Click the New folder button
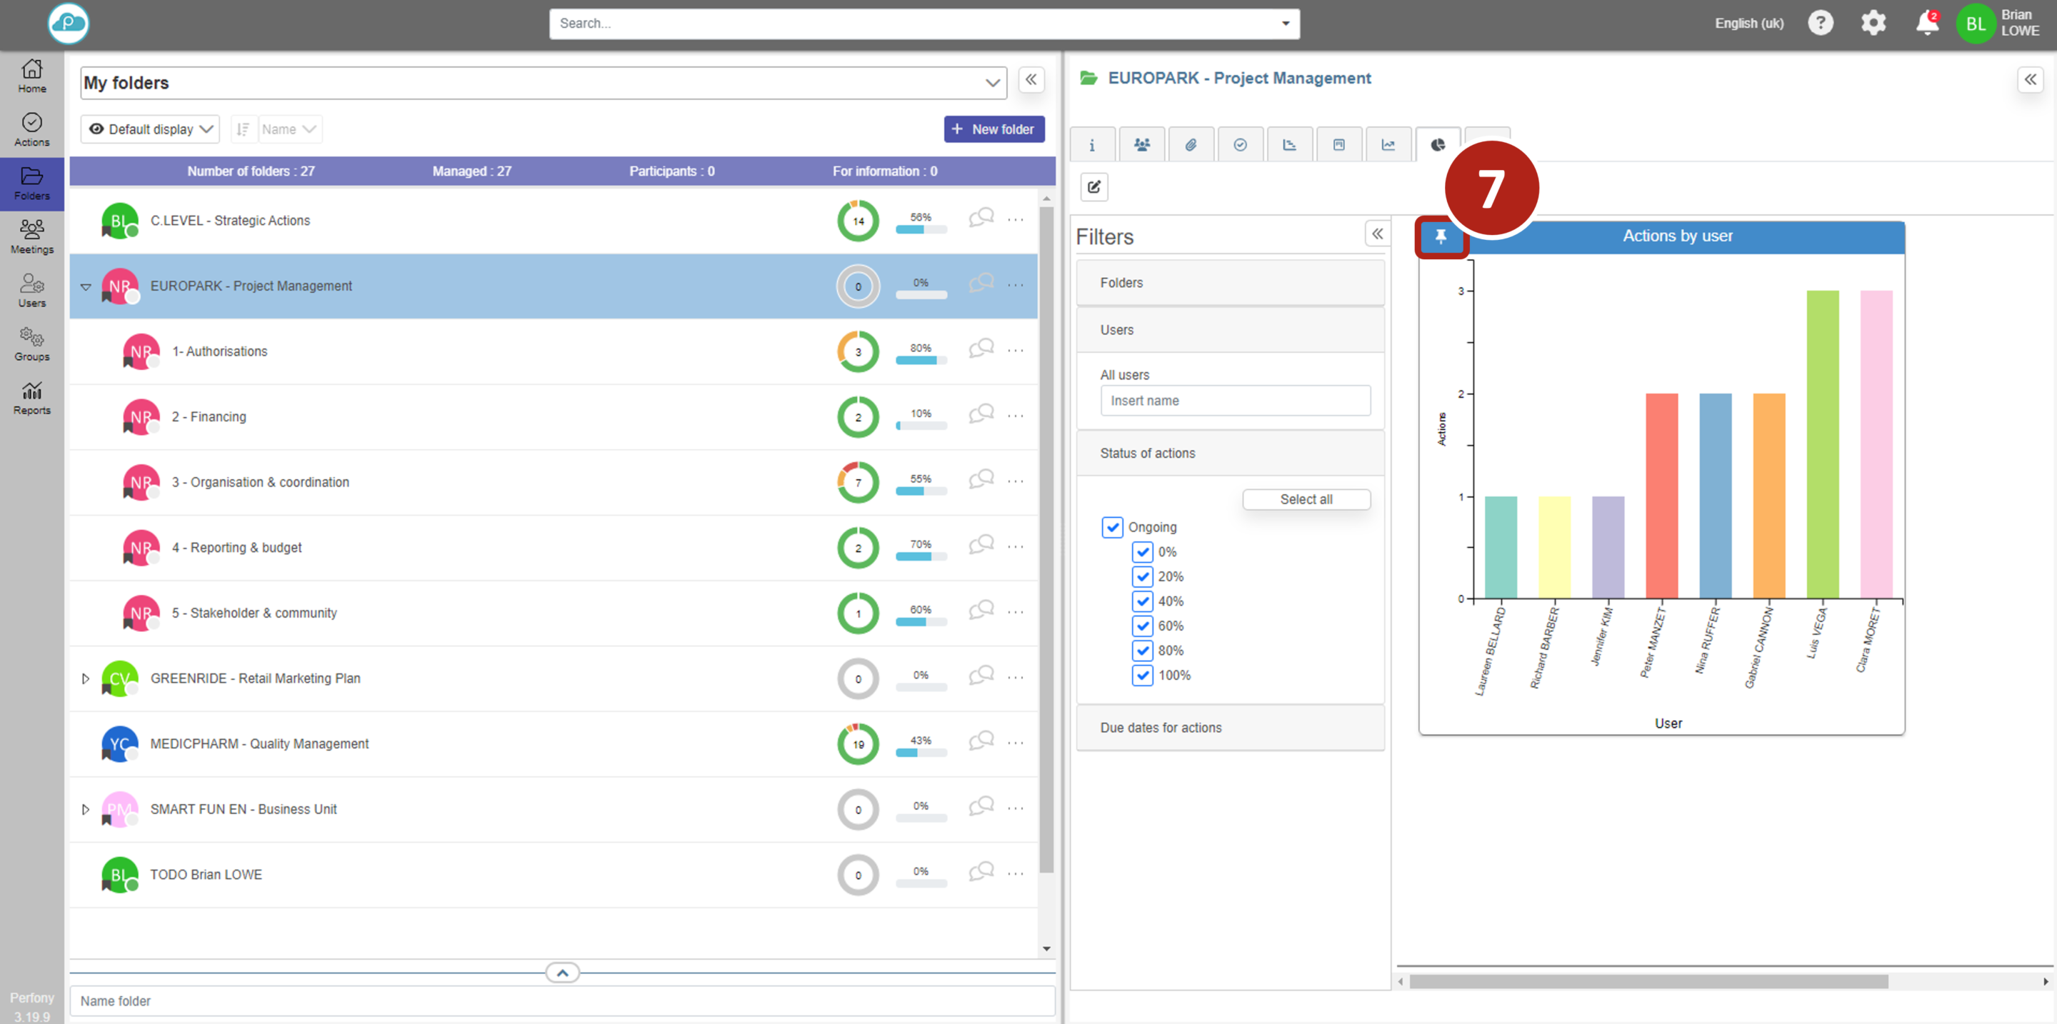This screenshot has width=2057, height=1024. [x=994, y=129]
